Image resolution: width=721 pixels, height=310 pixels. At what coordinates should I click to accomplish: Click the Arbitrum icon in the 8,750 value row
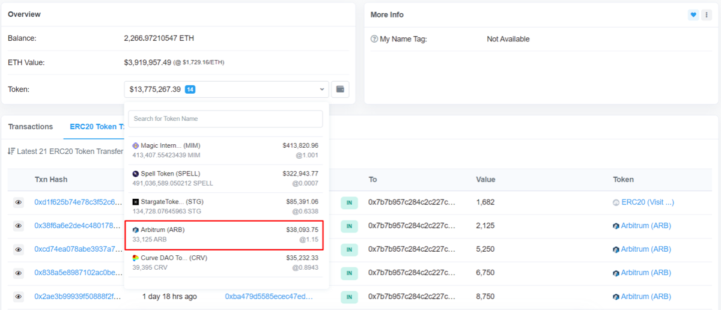click(616, 297)
